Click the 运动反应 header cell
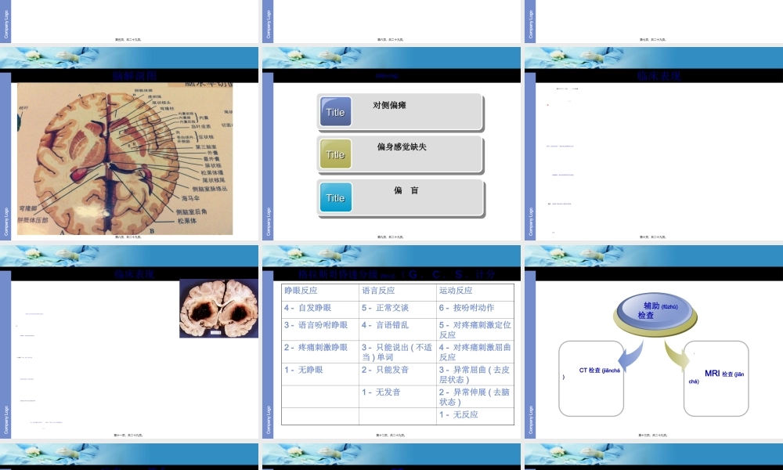 pyautogui.click(x=456, y=289)
